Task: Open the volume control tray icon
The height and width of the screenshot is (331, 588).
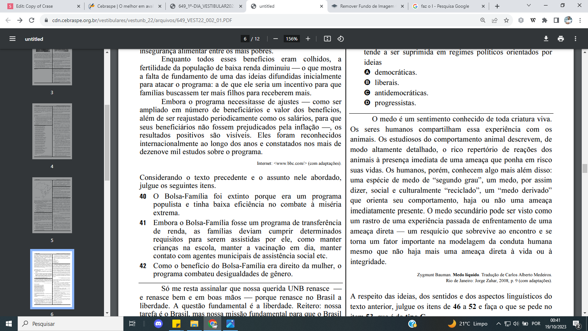Action: pos(516,324)
